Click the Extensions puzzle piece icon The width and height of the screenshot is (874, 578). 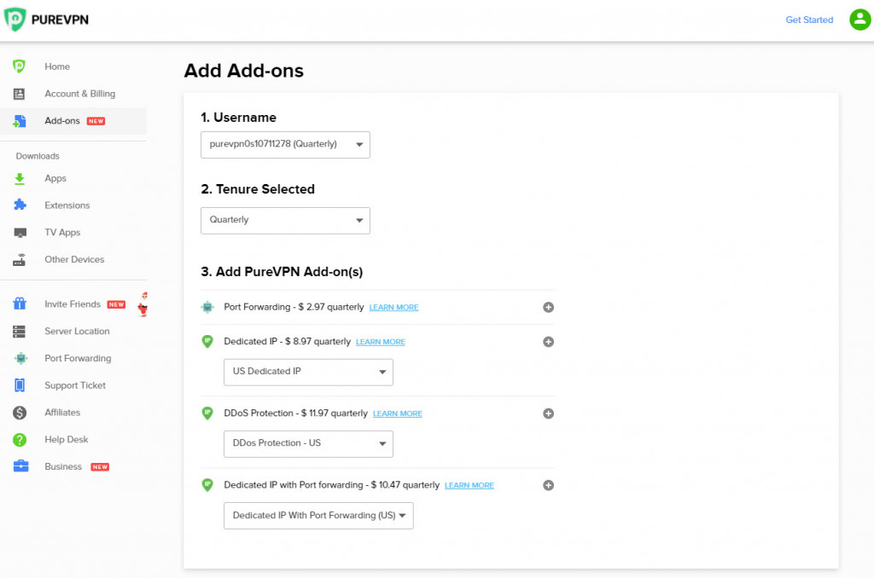pyautogui.click(x=20, y=205)
